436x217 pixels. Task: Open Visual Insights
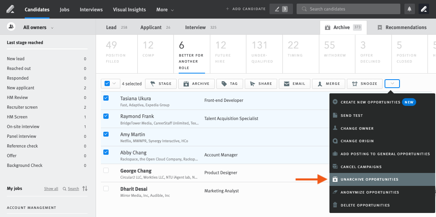(129, 9)
